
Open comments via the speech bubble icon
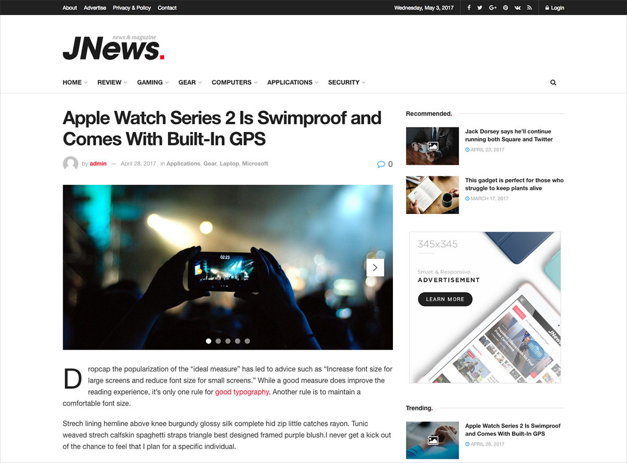coord(381,164)
